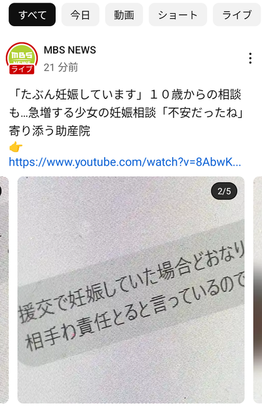Tap post text line 急増する少女の妊娠相談
This screenshot has width=262, height=406.
92,113
